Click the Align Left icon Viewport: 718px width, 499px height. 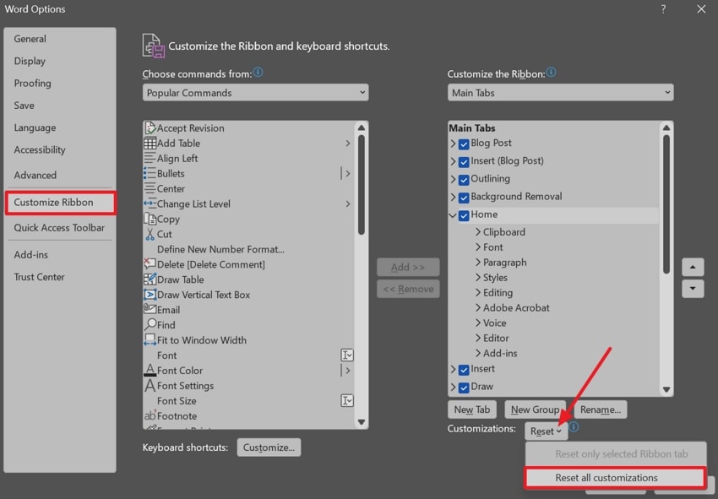[x=150, y=159]
